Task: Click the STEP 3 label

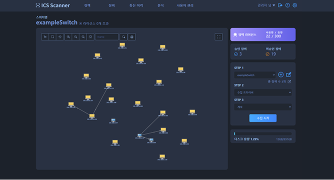Action: (x=239, y=99)
